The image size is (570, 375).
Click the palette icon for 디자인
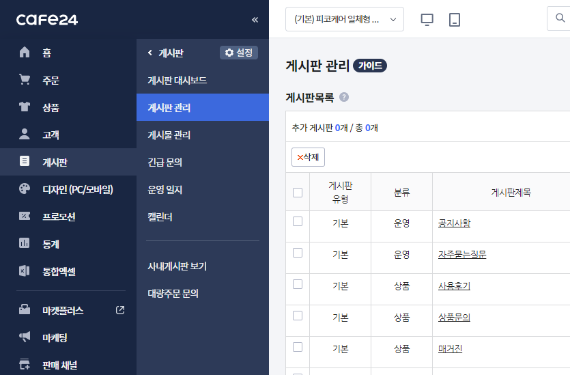click(25, 189)
